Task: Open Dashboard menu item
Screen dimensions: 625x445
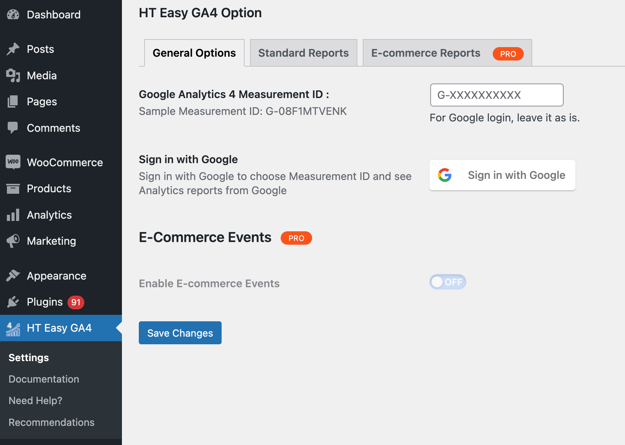Action: [61, 15]
